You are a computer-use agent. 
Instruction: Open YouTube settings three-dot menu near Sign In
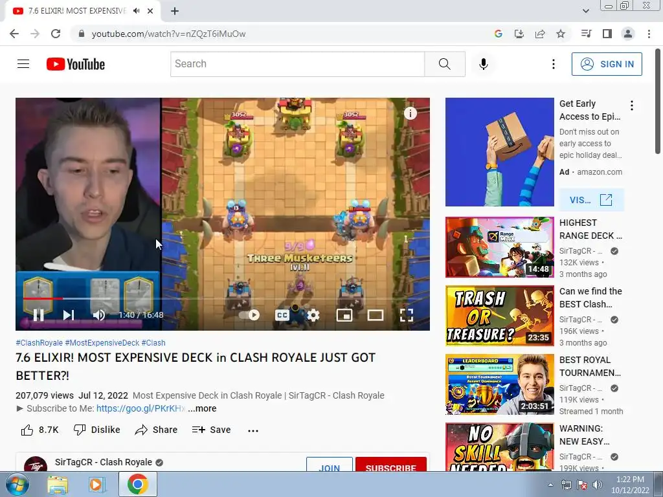tap(553, 64)
